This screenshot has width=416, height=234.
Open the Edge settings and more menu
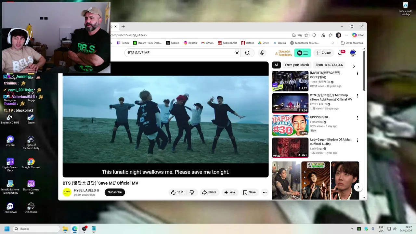tap(346, 35)
